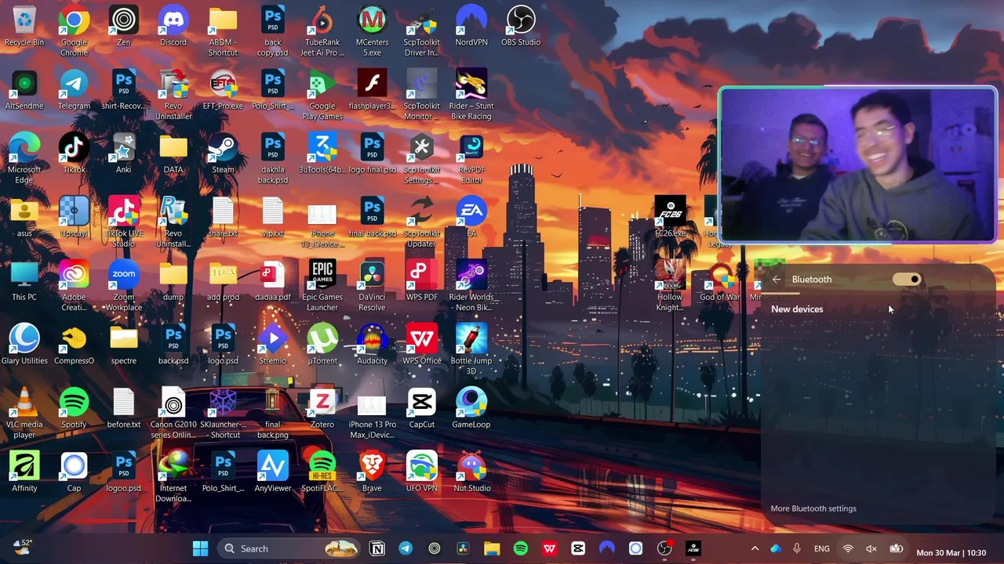1004x564 pixels.
Task: Open the EA app desktop icon
Action: click(471, 217)
